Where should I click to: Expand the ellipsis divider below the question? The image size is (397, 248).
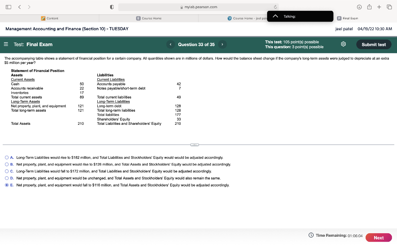pyautogui.click(x=194, y=144)
